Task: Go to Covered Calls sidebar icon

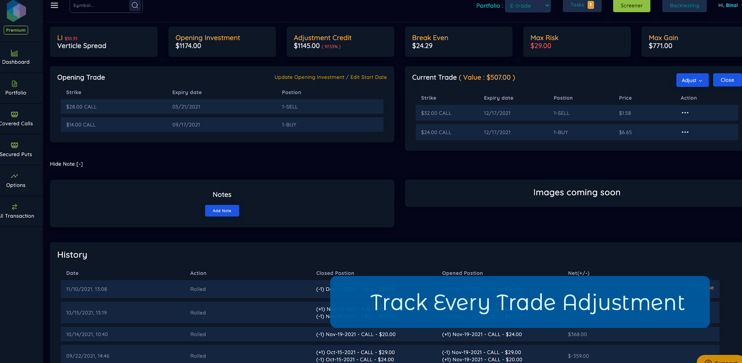Action: coord(14,115)
